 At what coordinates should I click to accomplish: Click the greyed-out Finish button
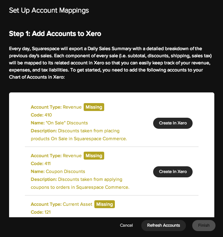click(x=204, y=226)
